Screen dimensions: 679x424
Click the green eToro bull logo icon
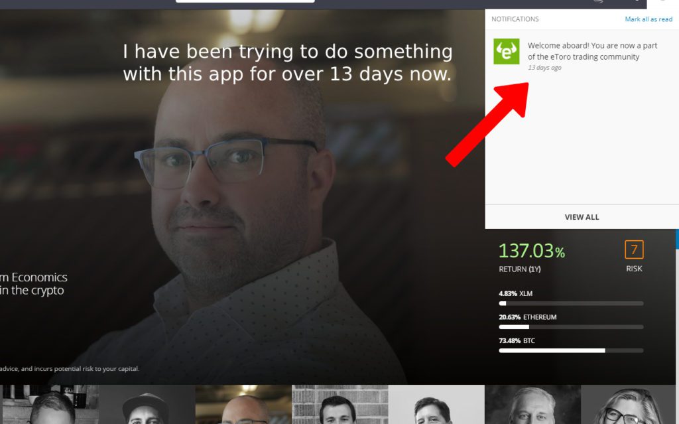(x=506, y=51)
